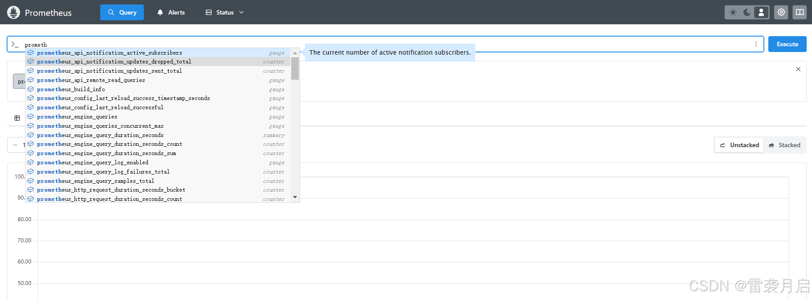The height and width of the screenshot is (300, 812).
Task: Pick prometheus_http_request_duration_seconds_bucket
Action: 158,190
